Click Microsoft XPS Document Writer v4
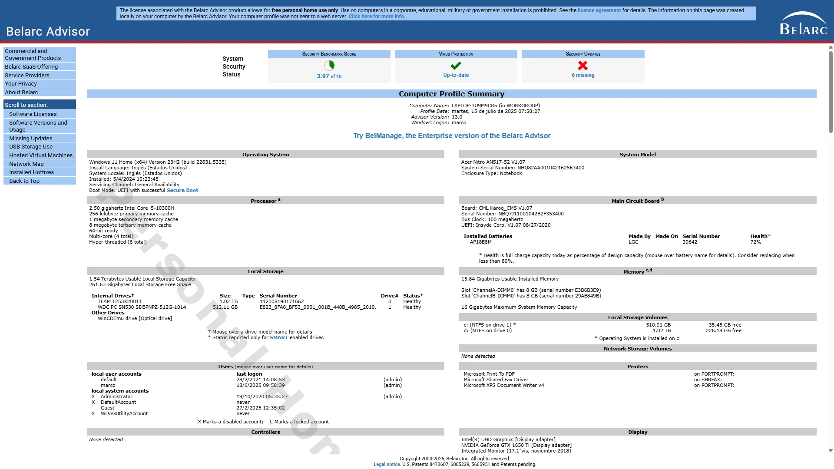Viewport: 834px width, 469px height. coord(503,385)
